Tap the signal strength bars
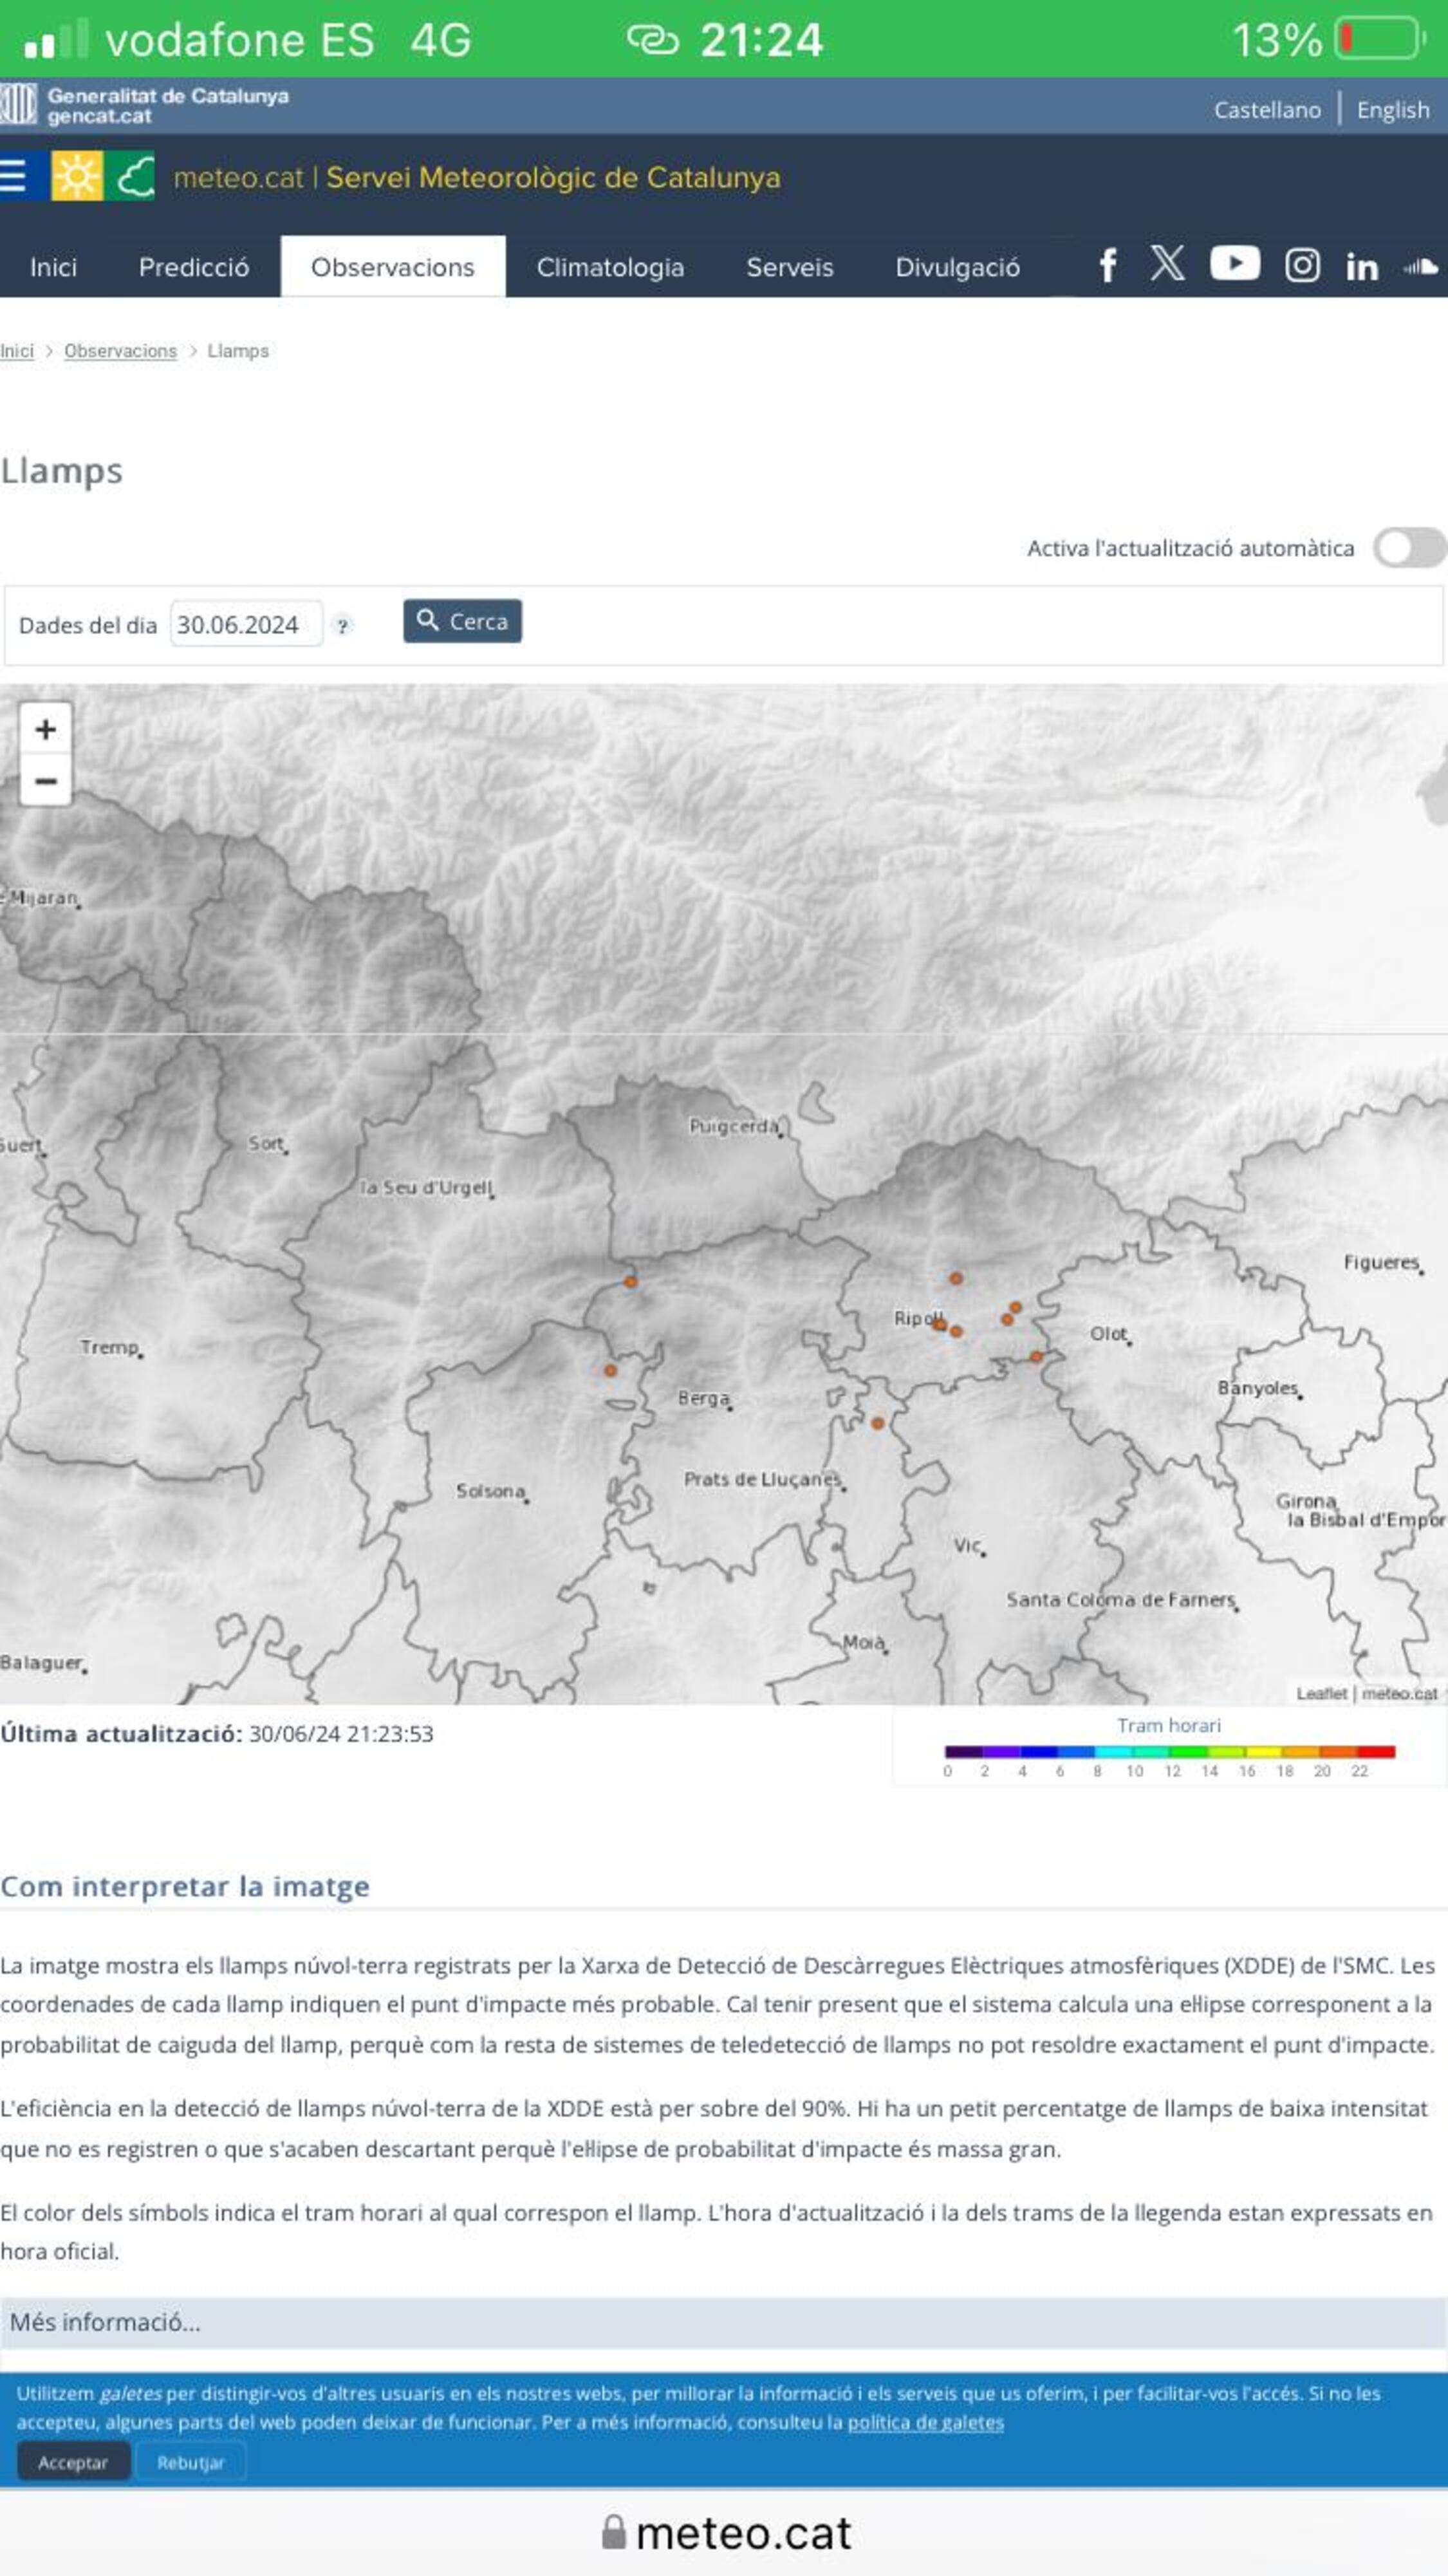Screen dimensions: 1448x2576 pyautogui.click(x=56, y=39)
